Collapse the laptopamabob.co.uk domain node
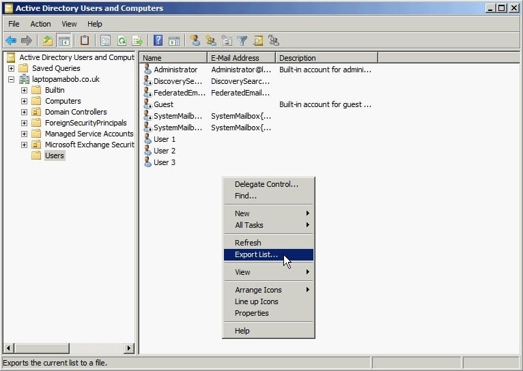 [12, 79]
